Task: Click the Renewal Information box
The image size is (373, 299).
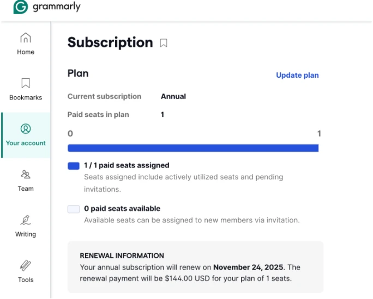Action: click(x=196, y=267)
